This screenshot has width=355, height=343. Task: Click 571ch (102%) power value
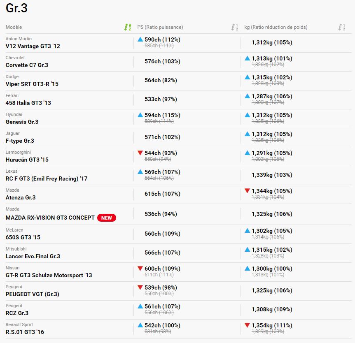point(162,137)
